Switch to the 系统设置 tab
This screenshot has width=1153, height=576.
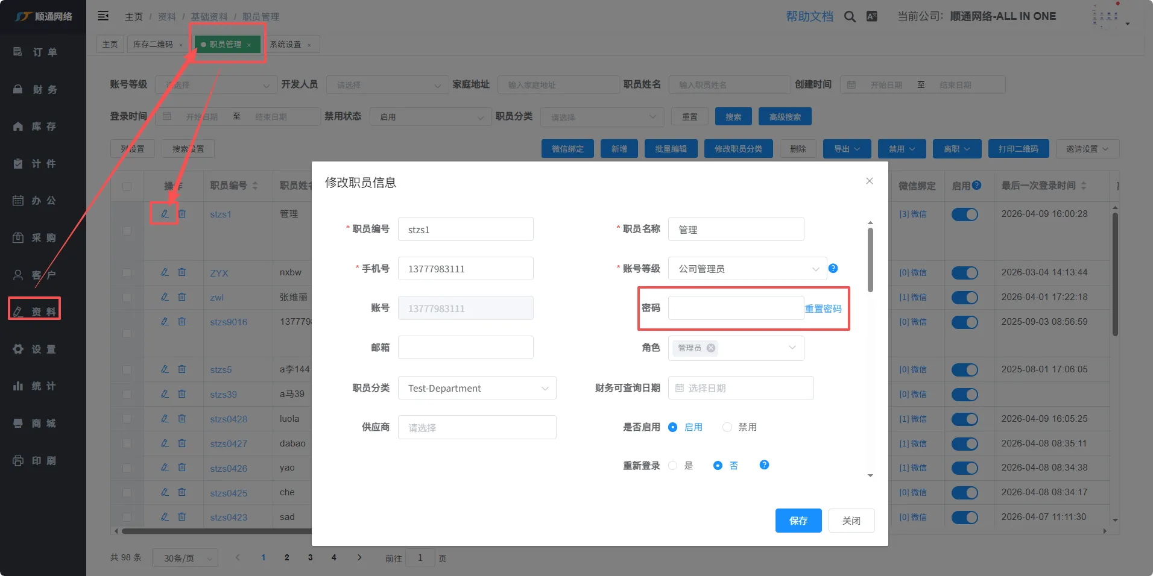point(285,45)
